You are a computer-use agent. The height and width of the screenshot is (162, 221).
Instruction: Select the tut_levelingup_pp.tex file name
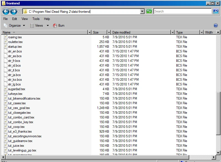click(22, 150)
